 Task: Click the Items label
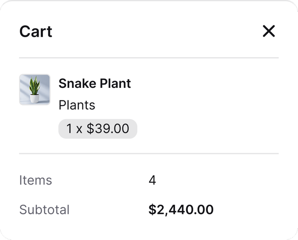[x=35, y=180]
